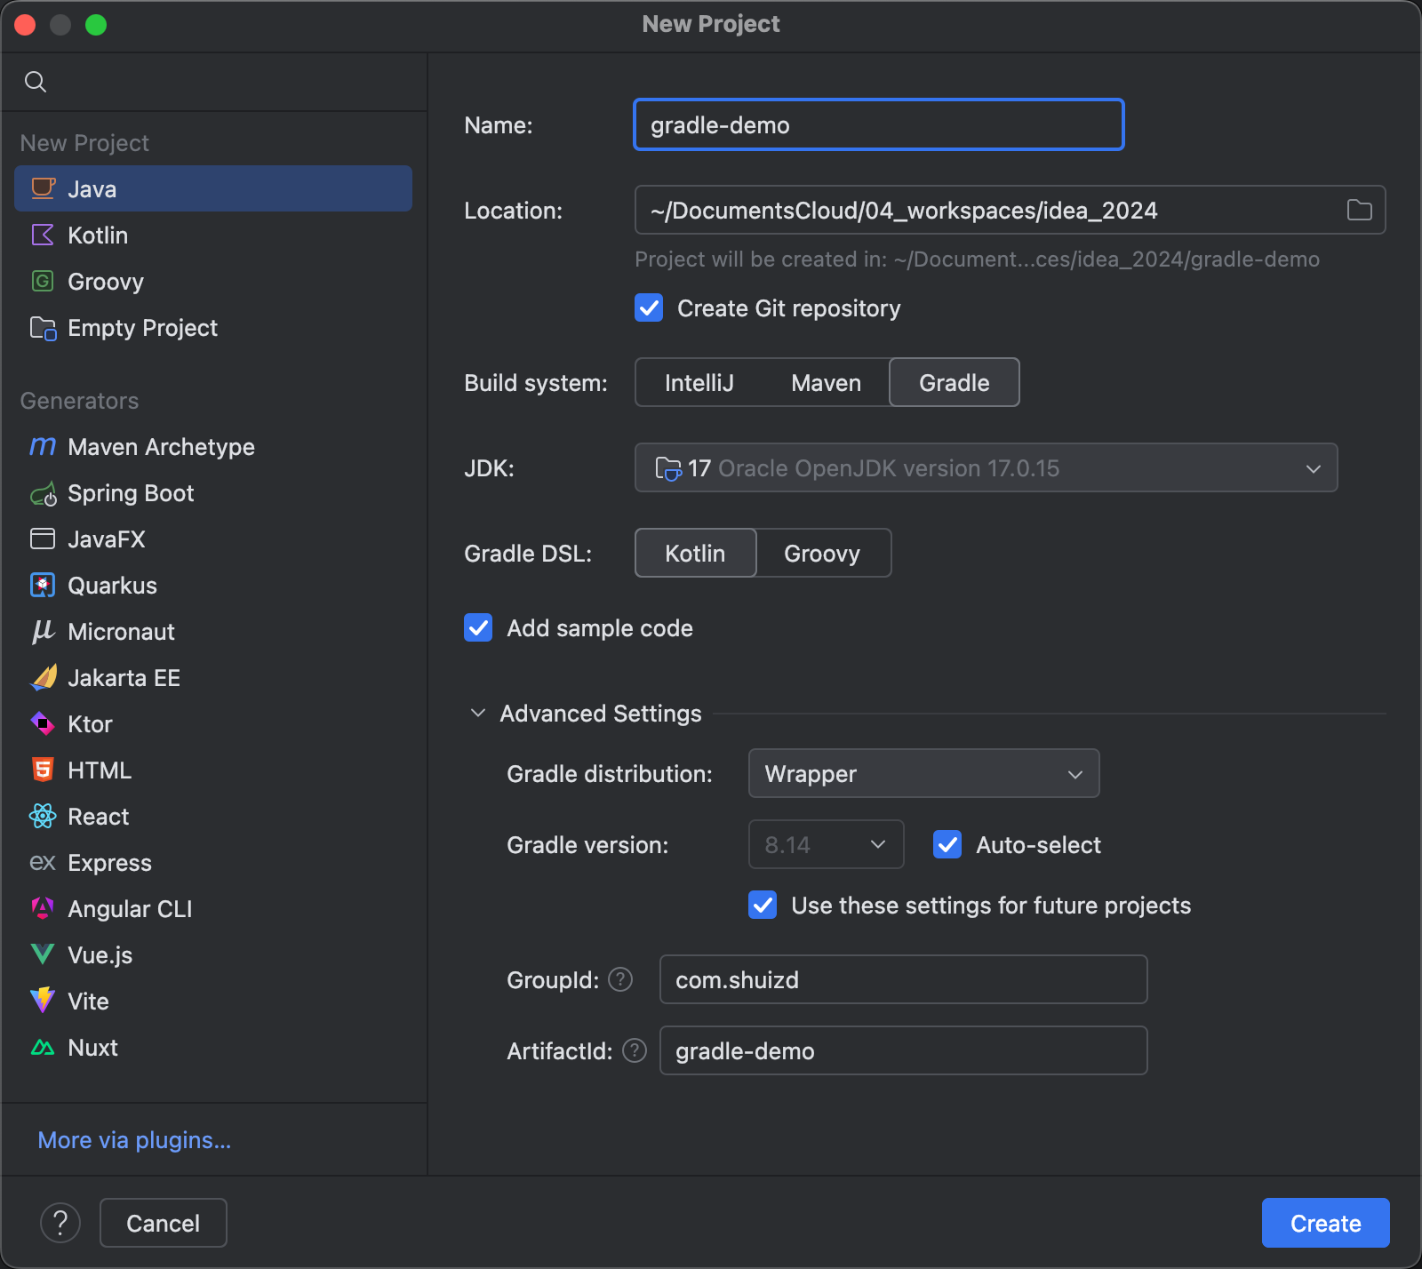
Task: Select Kotlin Gradle DSL
Action: pos(695,553)
